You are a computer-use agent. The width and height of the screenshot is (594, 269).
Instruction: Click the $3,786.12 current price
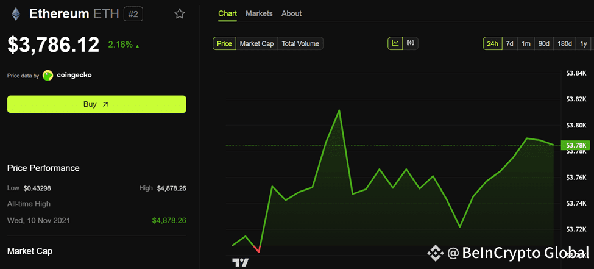(54, 45)
